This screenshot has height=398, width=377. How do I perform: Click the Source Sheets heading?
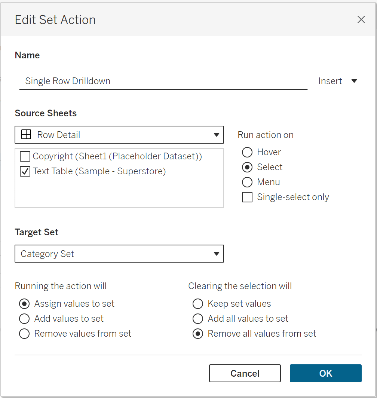[x=46, y=113]
